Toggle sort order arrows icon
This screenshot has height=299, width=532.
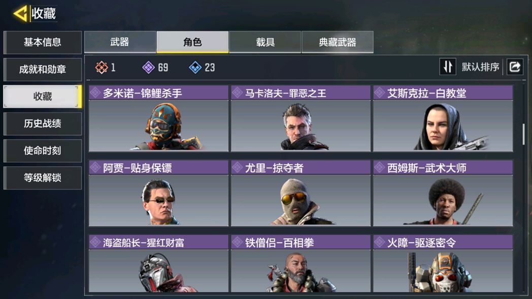pos(448,67)
